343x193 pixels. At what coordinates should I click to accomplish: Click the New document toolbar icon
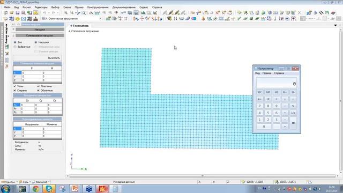click(6, 13)
